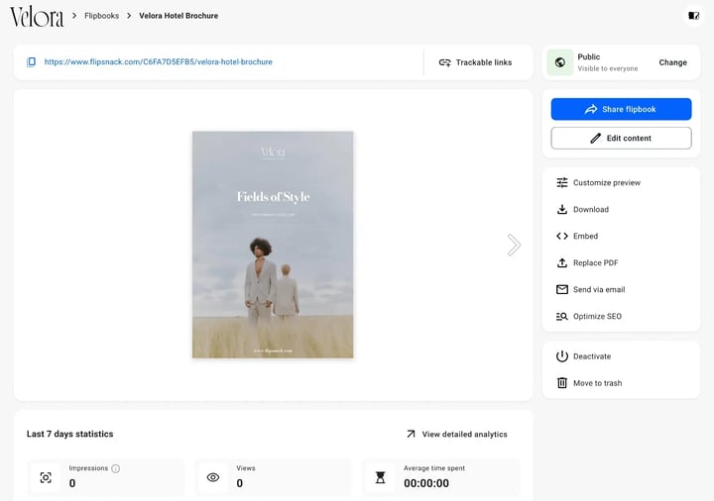Click the Embed code brackets icon
The image size is (714, 501).
click(562, 236)
